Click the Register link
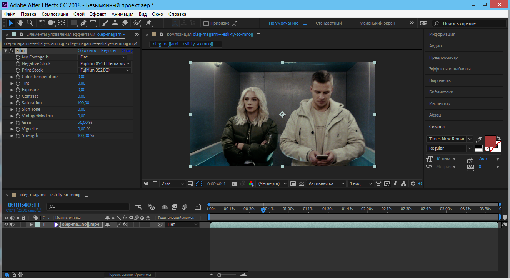510x280 pixels. tap(109, 51)
